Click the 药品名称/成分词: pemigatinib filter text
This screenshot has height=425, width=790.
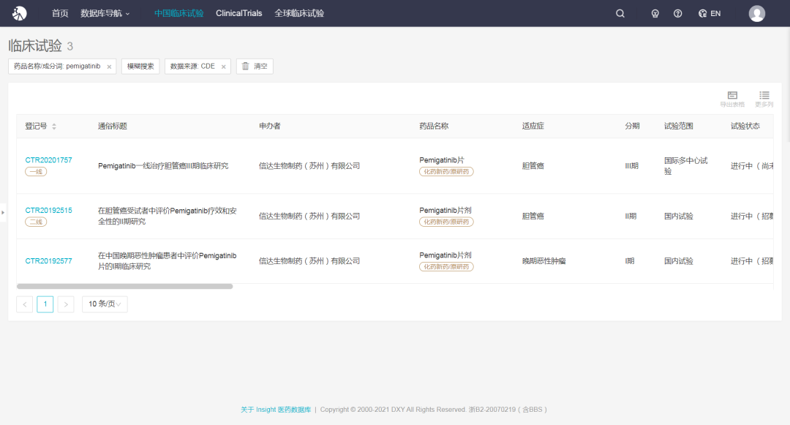[57, 67]
